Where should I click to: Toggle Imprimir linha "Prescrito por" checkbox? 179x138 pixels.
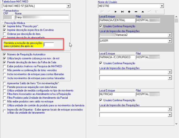tap(4, 26)
